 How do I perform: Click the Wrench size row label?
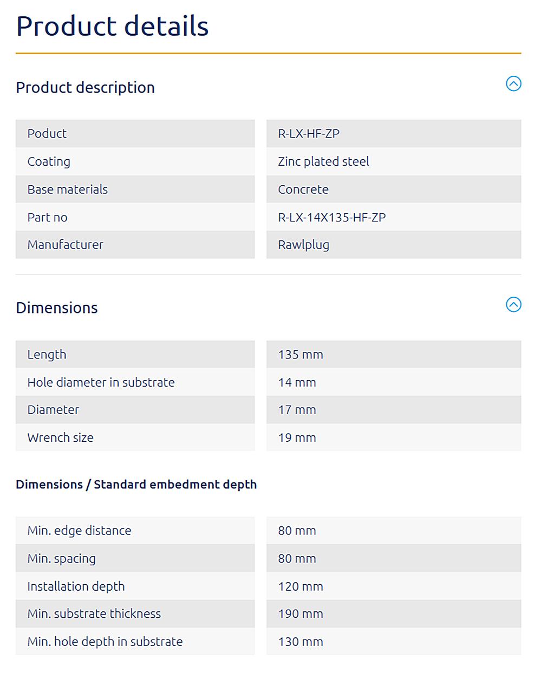(x=60, y=438)
